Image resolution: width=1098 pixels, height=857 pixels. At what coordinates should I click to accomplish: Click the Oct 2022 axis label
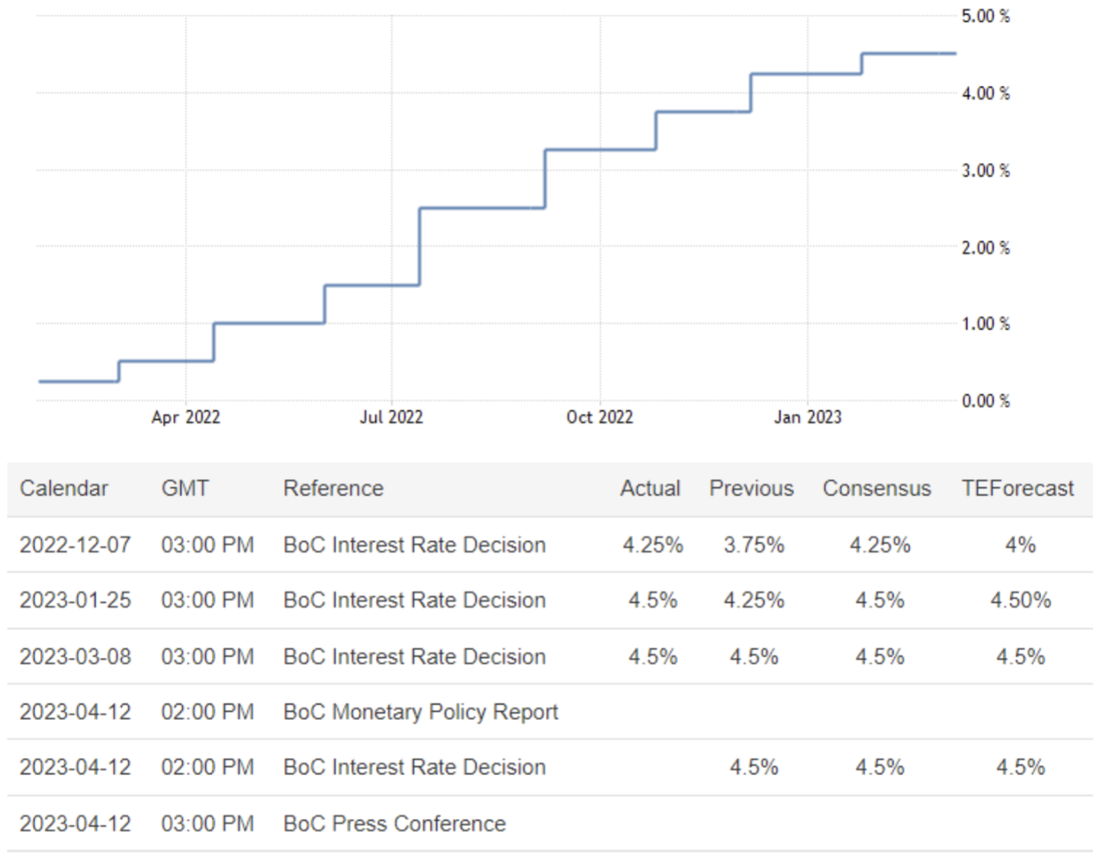pos(599,417)
